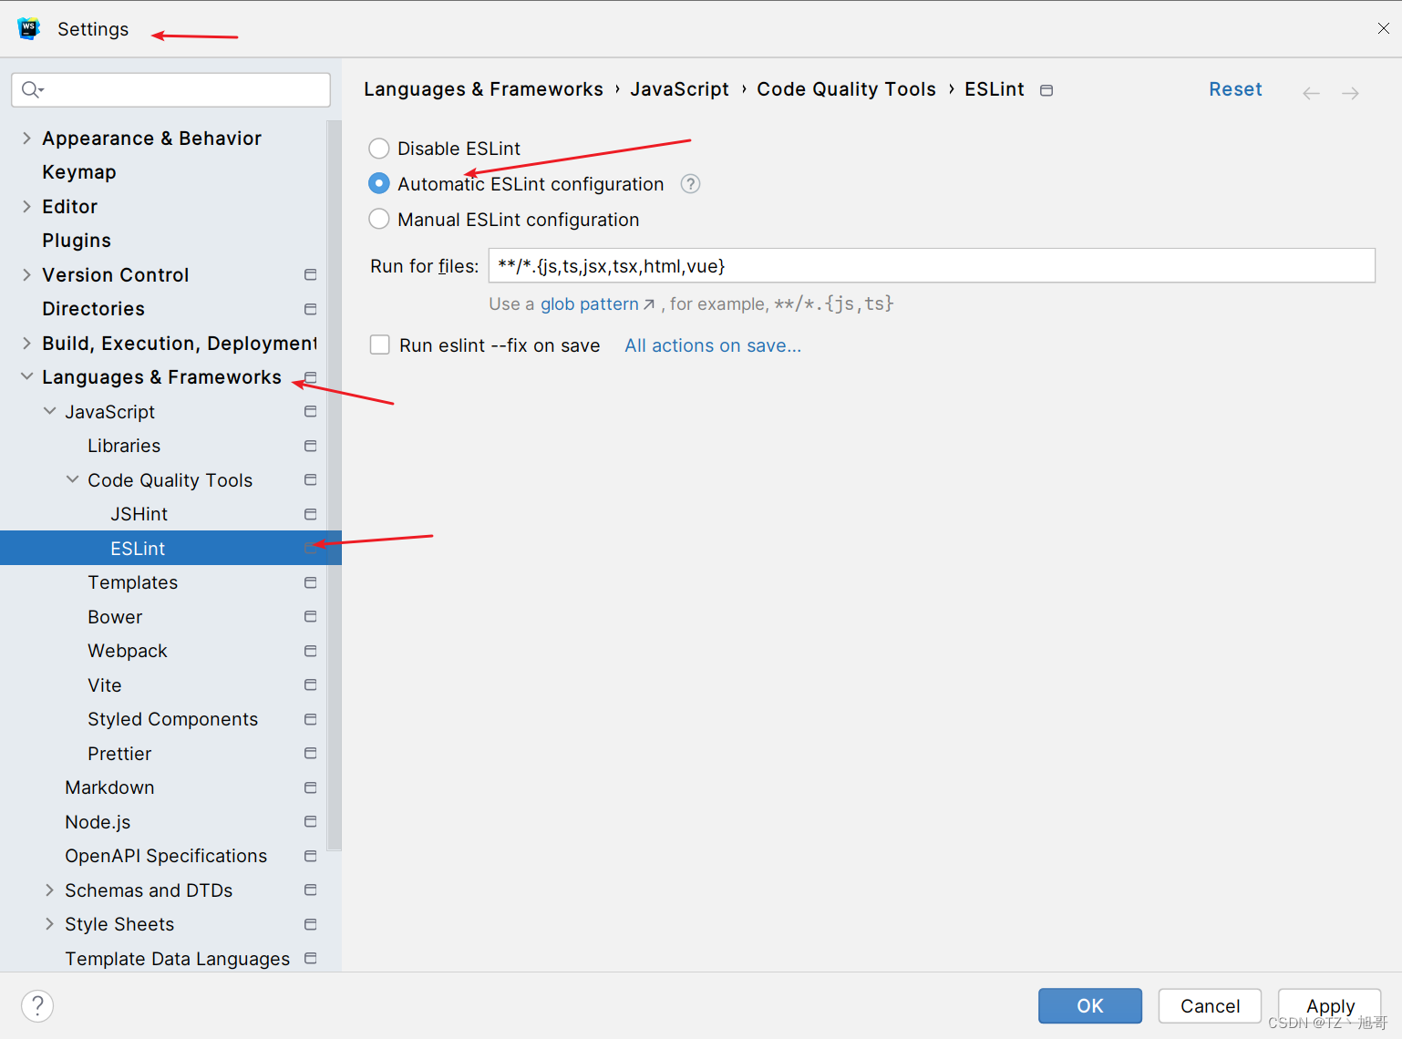The width and height of the screenshot is (1402, 1039).
Task: Click the project icon beside Code Quality Tools
Action: 310,479
